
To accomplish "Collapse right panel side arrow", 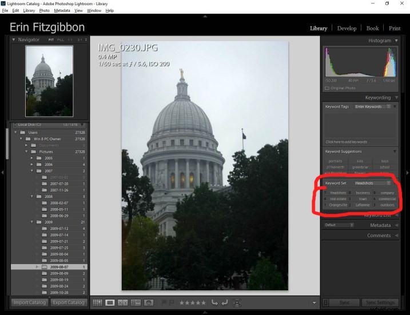I will (x=407, y=173).
